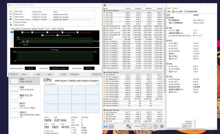Toggle the CPU Core #5 Clock graph checkbox

pos(42,35)
